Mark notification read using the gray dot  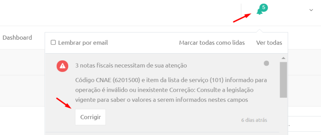tap(266, 63)
